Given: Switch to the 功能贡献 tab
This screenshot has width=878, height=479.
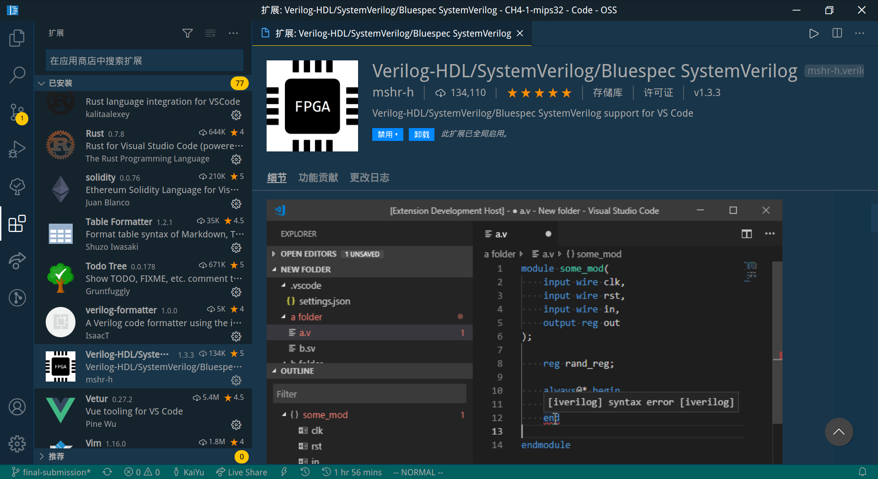Looking at the screenshot, I should click(318, 178).
